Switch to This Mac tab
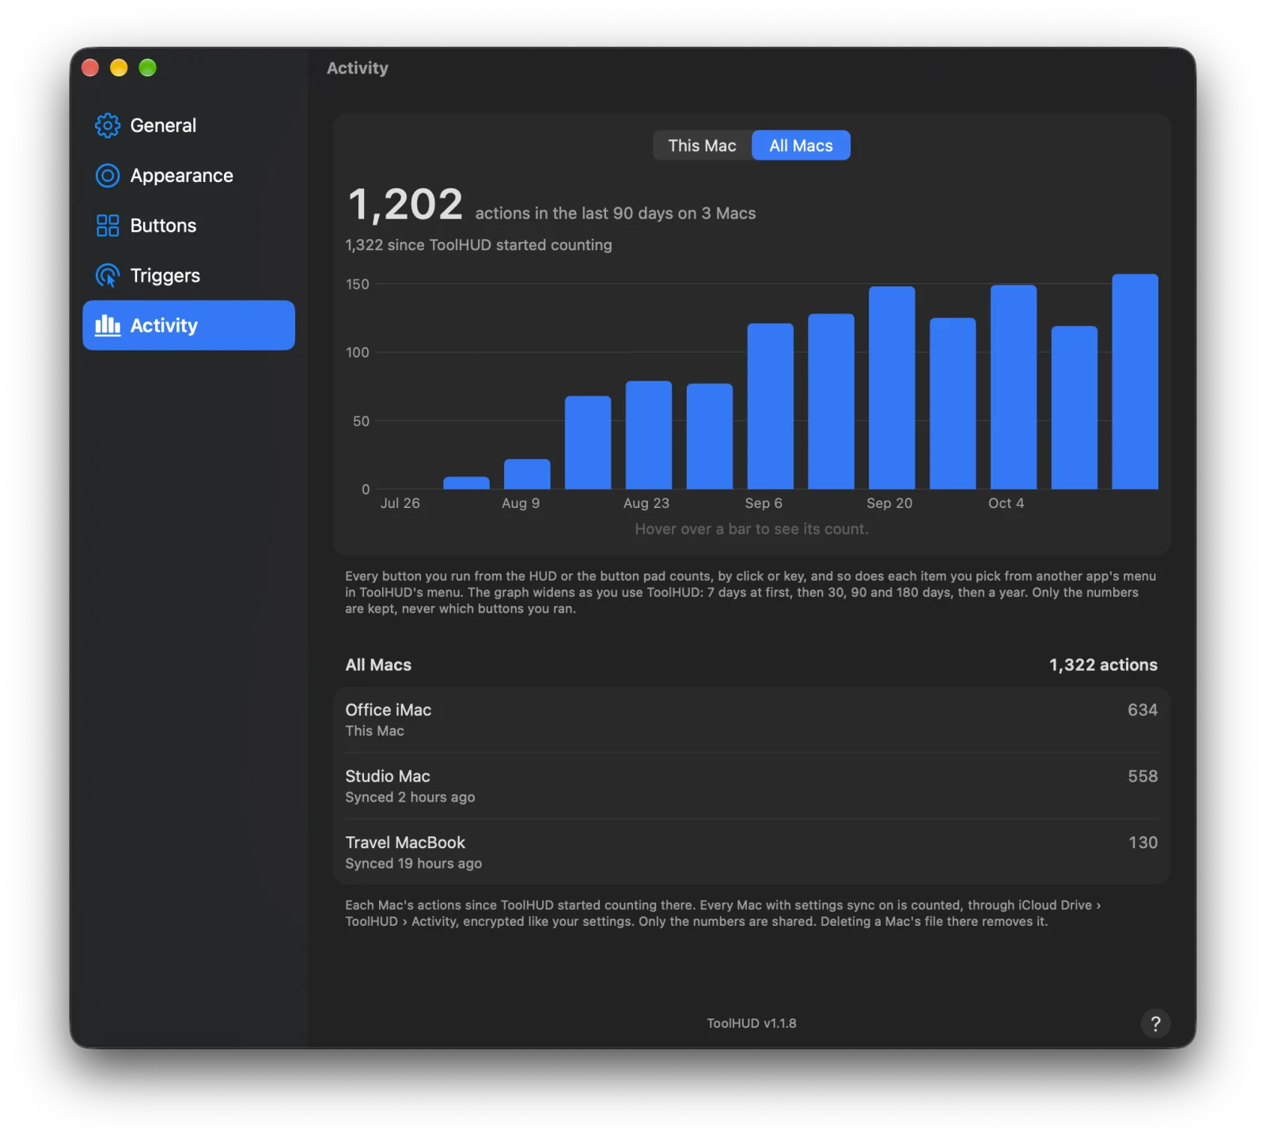 [702, 146]
